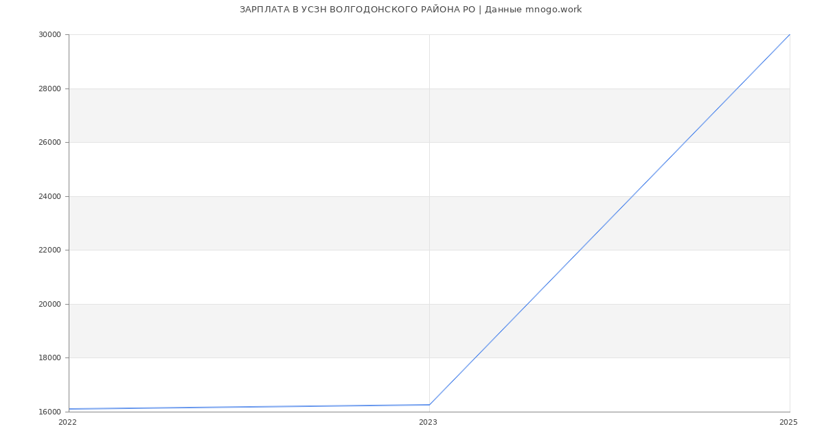Click the vertical gridline above 2023

(429, 206)
